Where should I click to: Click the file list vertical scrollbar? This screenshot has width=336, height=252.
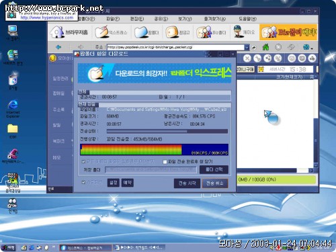[316, 122]
